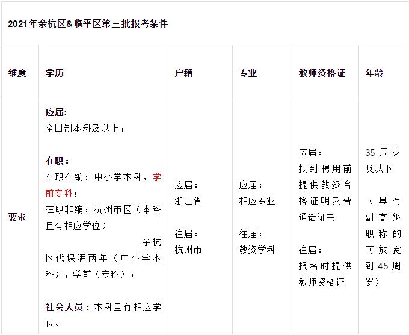Click the text '且有相应学位）'

(x=76, y=226)
